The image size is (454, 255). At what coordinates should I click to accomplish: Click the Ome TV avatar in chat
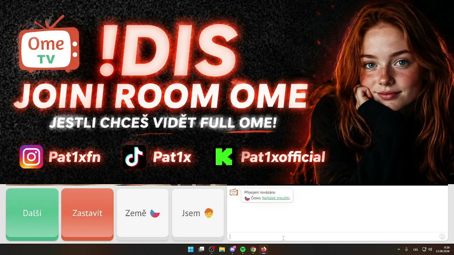pyautogui.click(x=233, y=192)
